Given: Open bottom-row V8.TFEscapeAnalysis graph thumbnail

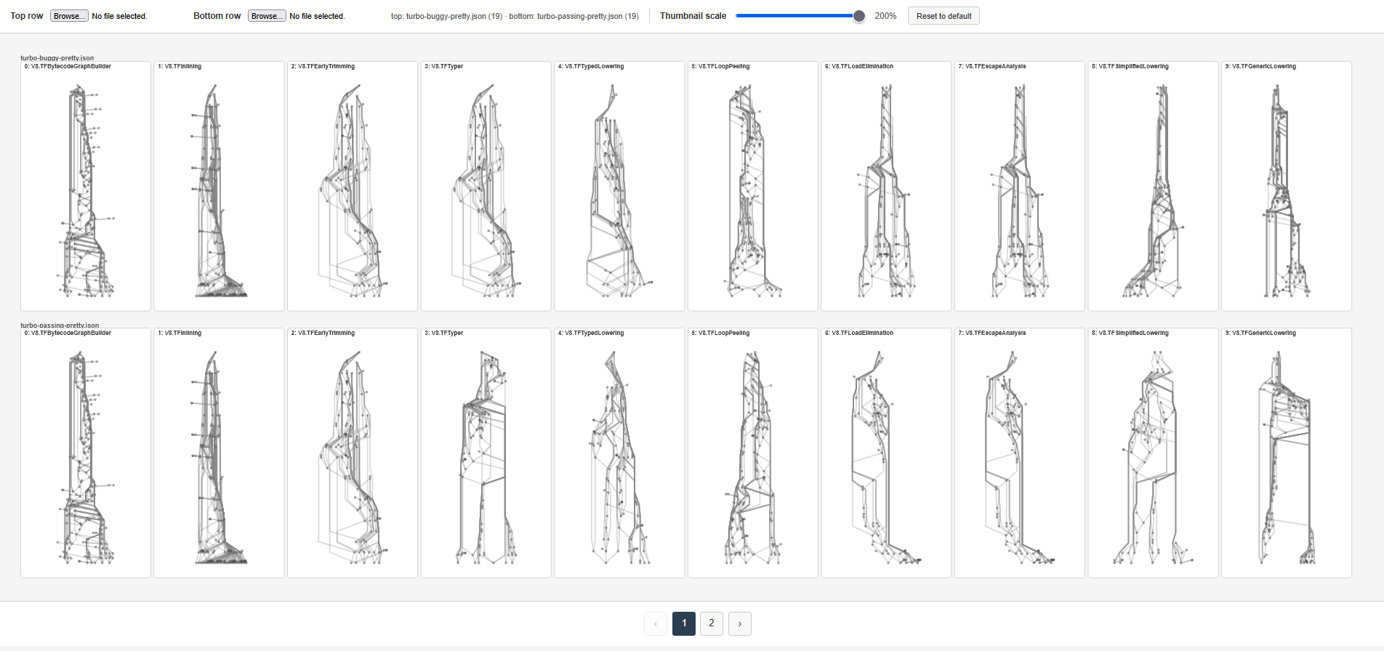Looking at the screenshot, I should coord(1020,453).
